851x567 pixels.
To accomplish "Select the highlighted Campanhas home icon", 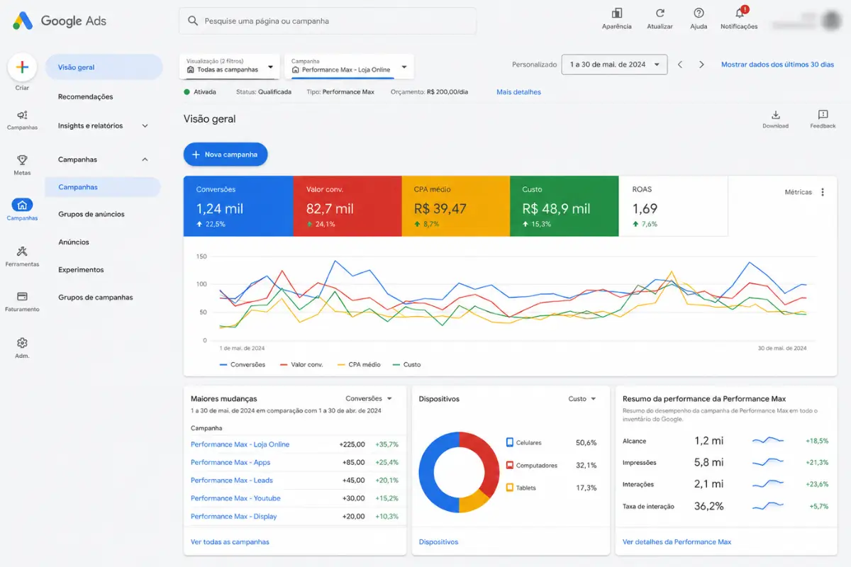I will pos(22,205).
